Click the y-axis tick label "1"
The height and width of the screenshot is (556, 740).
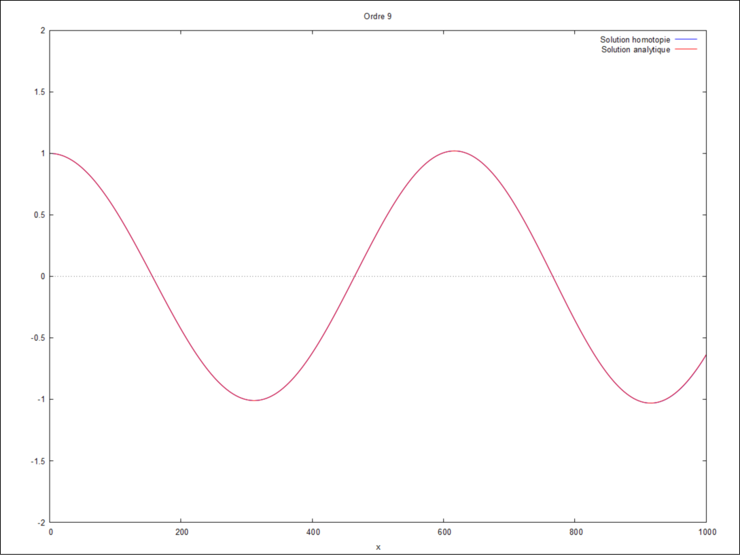[43, 153]
